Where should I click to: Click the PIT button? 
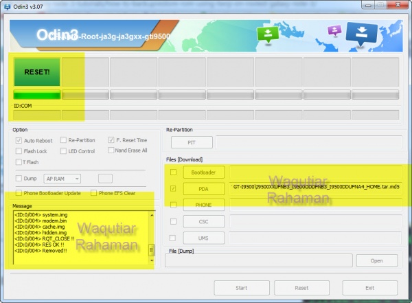(192, 142)
